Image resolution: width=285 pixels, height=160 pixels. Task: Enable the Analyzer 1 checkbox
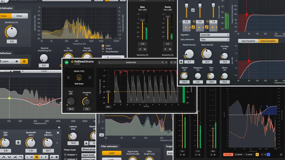[x=65, y=155]
